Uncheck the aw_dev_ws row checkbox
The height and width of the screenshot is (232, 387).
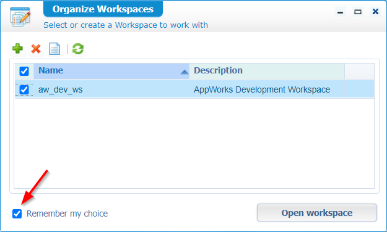click(x=24, y=90)
